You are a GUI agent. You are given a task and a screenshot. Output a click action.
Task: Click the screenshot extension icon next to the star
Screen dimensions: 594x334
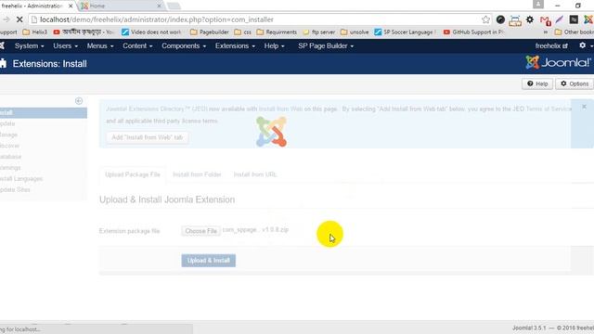click(515, 20)
